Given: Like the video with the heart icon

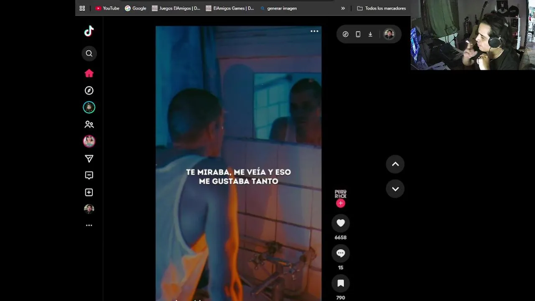Looking at the screenshot, I should coord(341,223).
